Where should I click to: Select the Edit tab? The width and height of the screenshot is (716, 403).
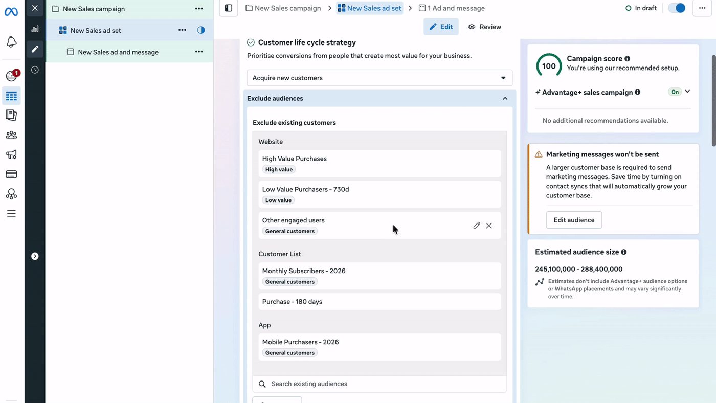pos(441,27)
